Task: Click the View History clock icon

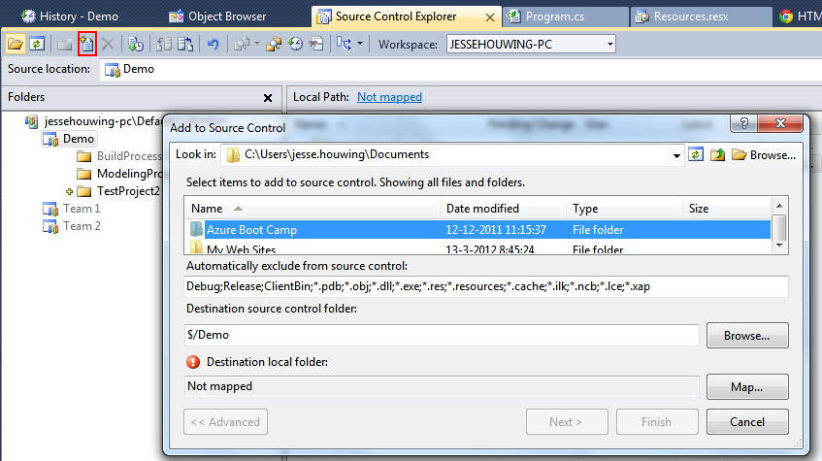Action: 295,44
